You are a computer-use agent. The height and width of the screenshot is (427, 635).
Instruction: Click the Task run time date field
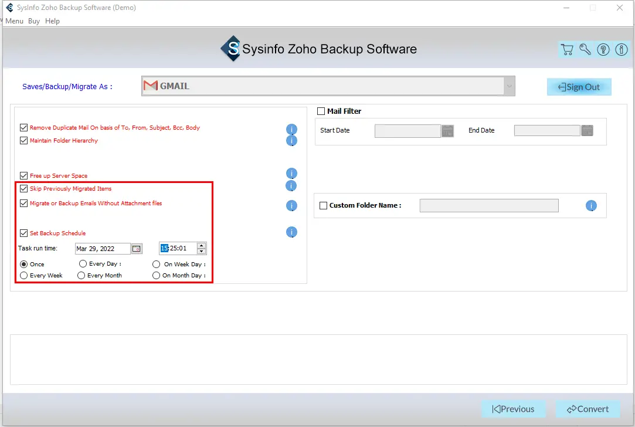pos(103,249)
